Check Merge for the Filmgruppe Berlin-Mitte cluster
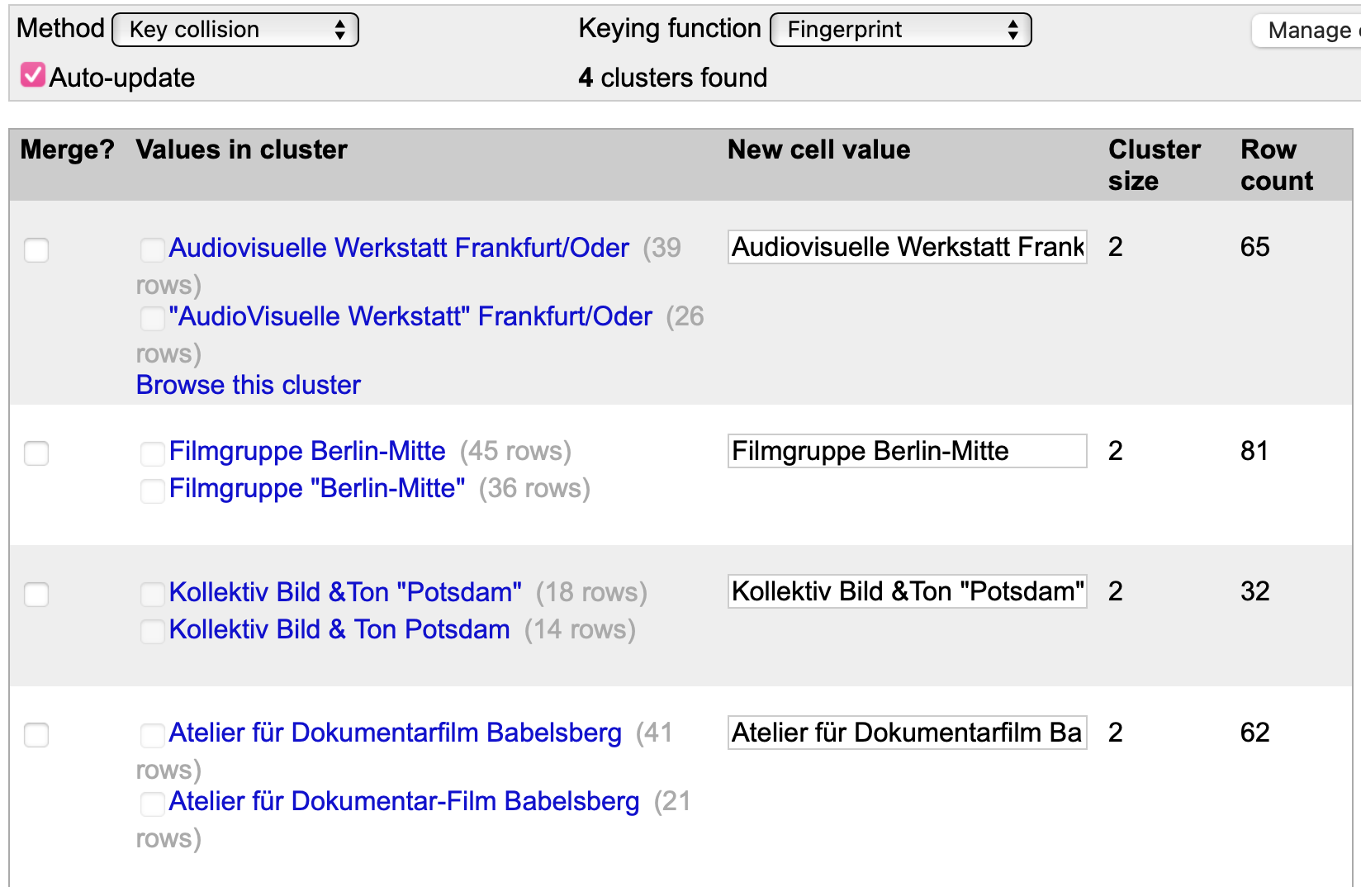1361x887 pixels. point(36,453)
